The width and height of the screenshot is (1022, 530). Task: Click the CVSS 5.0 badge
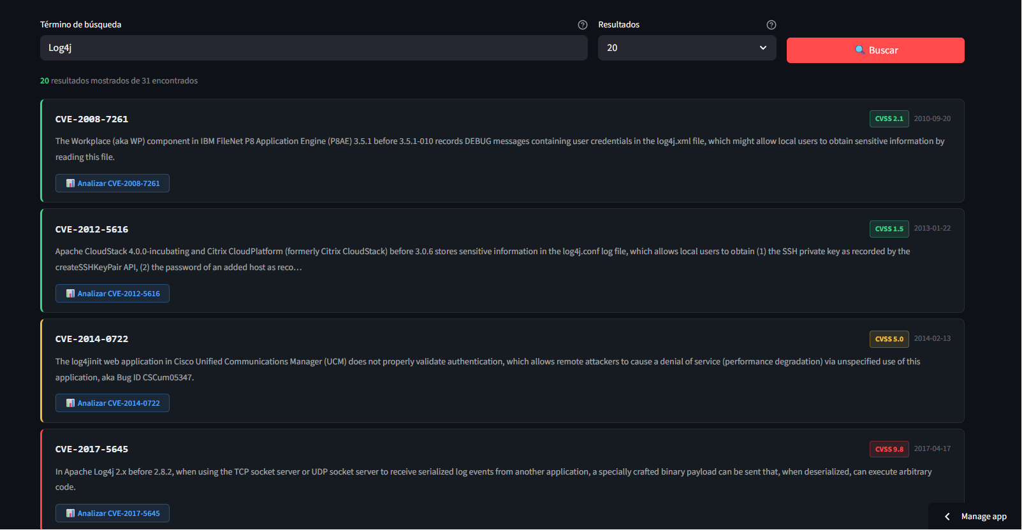[889, 339]
